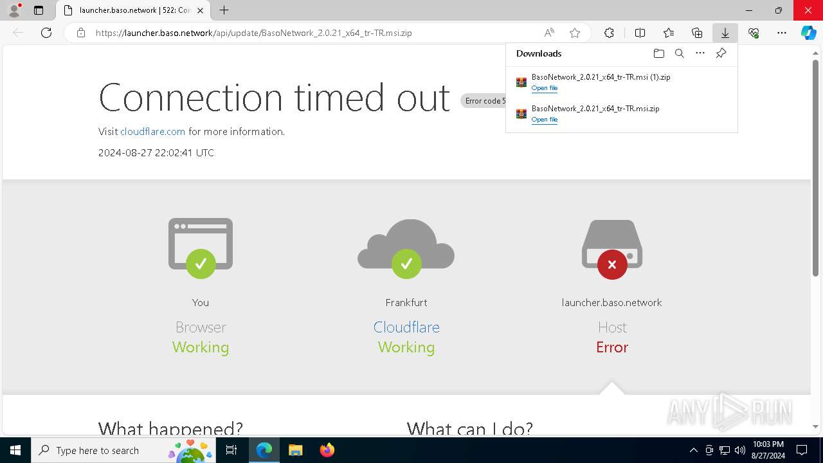Click the host server error icon
Viewport: 823px width, 463px height.
[612, 250]
